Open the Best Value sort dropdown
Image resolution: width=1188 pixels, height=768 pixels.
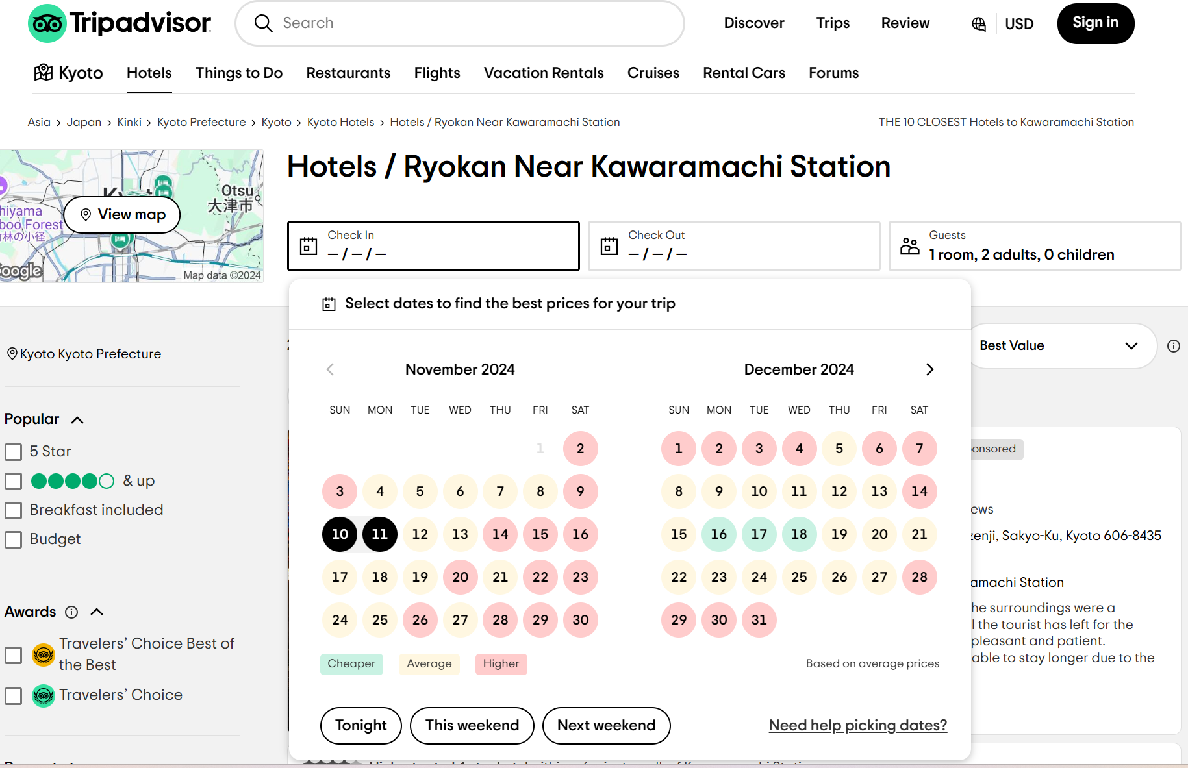pos(1061,346)
